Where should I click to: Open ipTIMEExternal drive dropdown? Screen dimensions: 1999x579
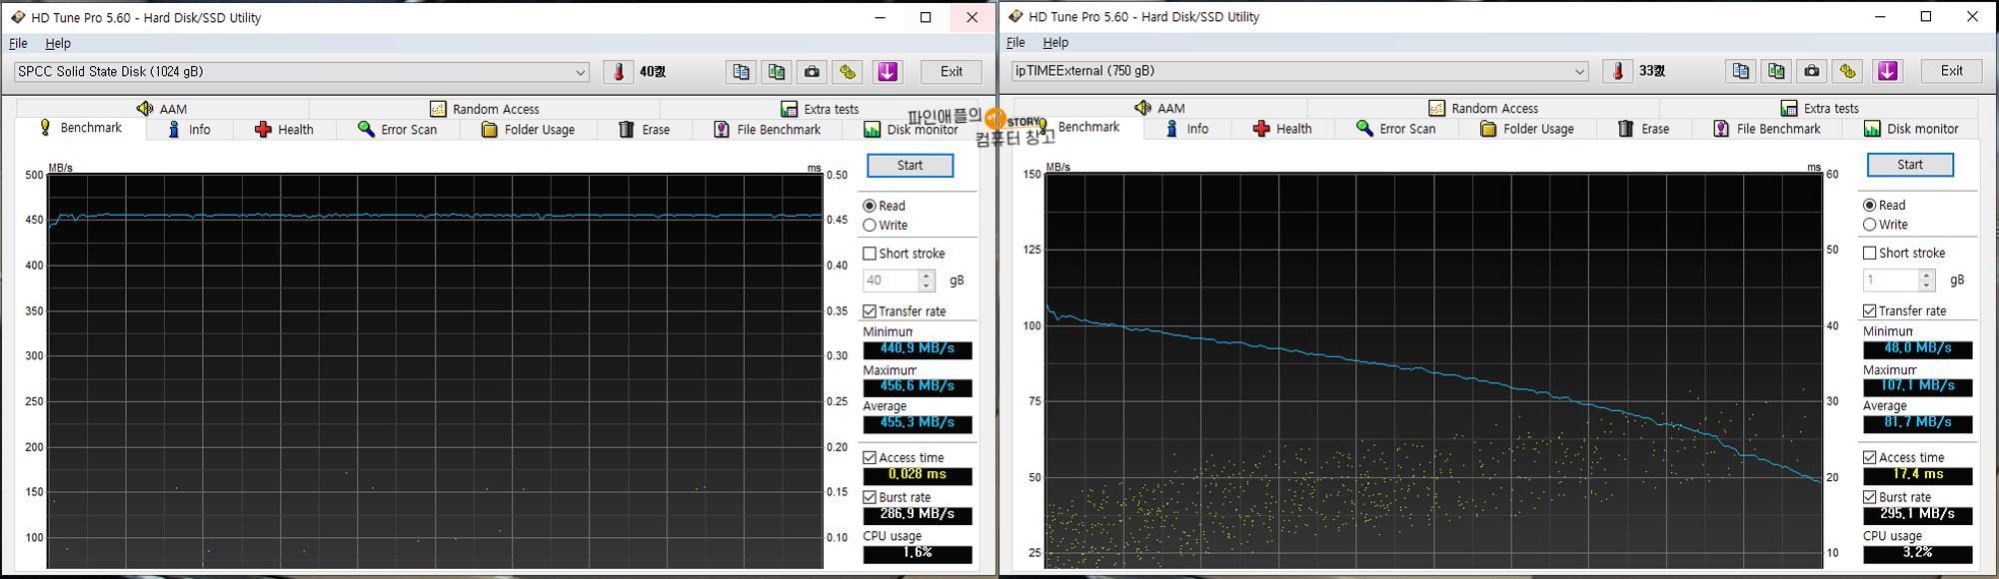pos(1299,71)
